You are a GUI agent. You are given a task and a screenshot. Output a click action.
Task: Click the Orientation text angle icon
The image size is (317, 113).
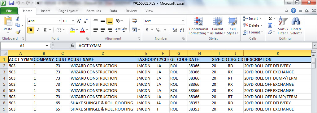point(118,21)
